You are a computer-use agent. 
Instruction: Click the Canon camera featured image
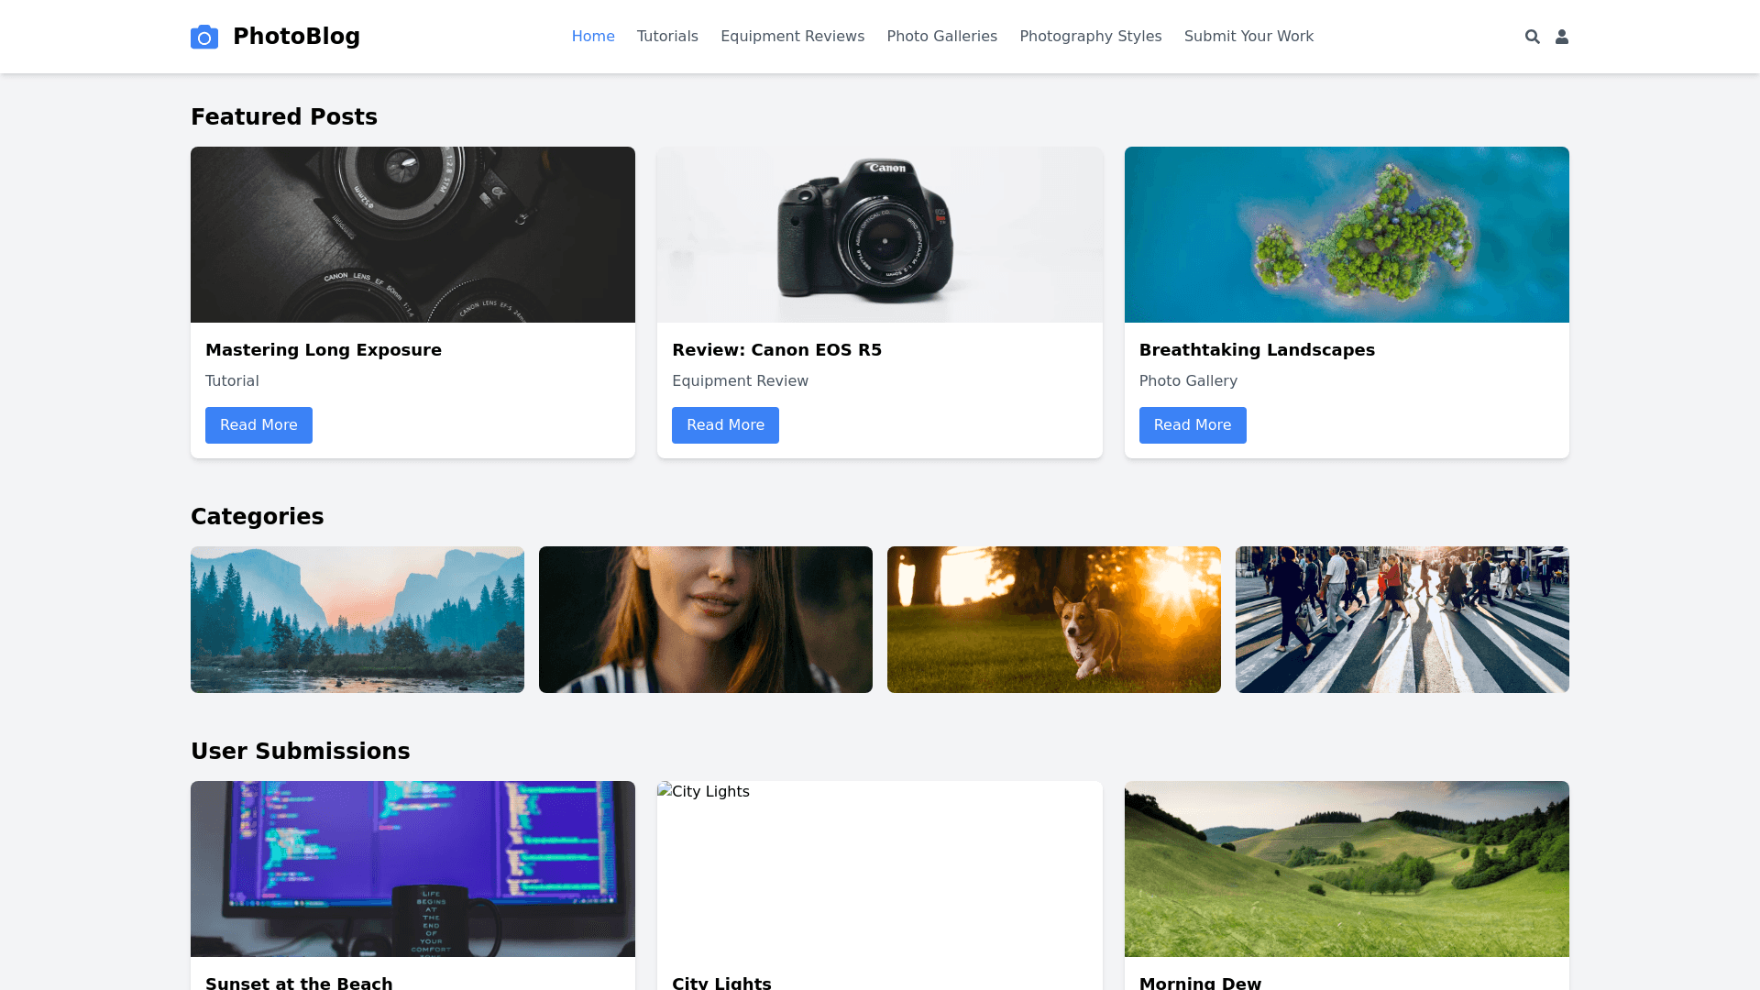coord(880,235)
